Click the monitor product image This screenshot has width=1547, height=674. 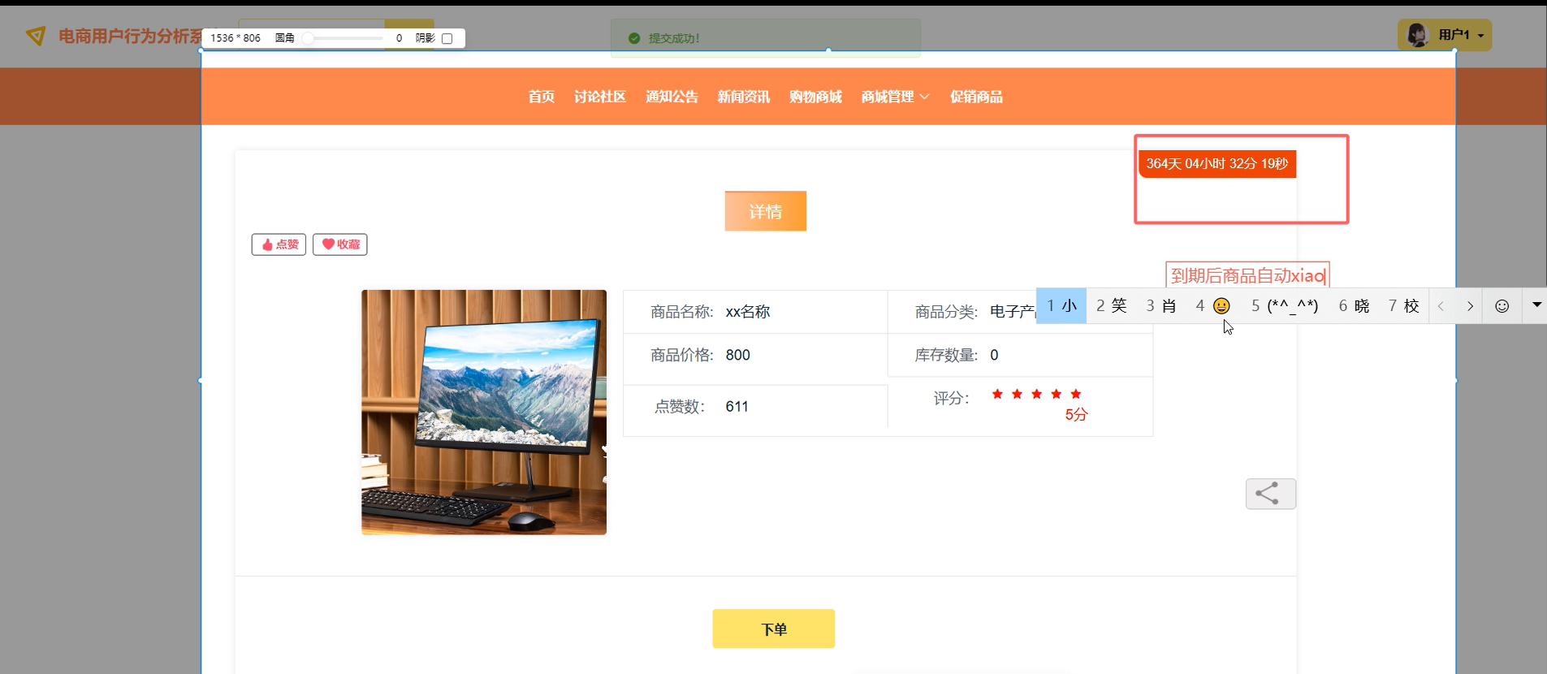point(484,413)
